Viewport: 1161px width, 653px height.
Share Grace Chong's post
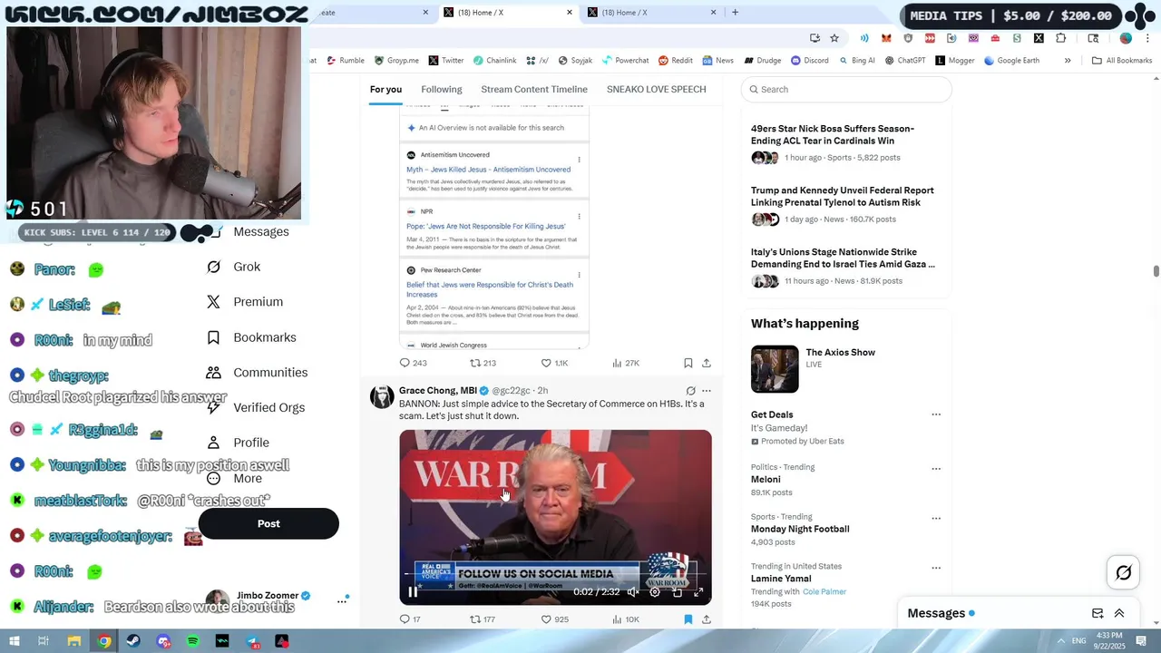tap(707, 619)
